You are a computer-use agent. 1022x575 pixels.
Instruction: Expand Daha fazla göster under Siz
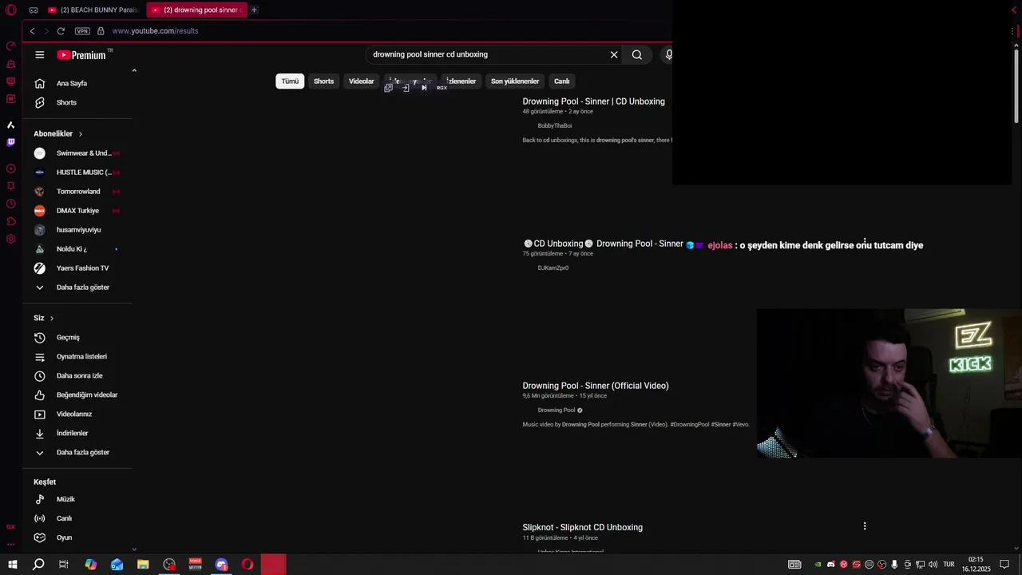point(78,452)
